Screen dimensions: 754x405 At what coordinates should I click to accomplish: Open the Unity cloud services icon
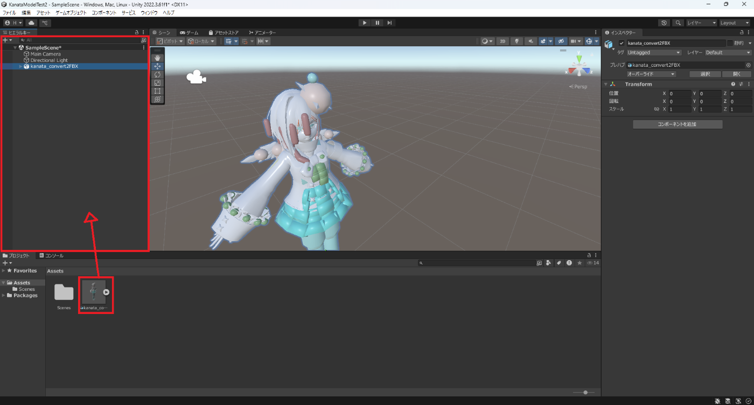(x=31, y=23)
